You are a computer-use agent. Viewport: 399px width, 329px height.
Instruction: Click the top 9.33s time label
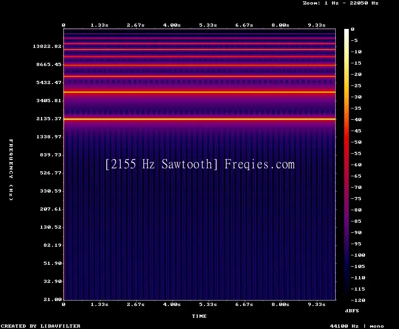point(317,25)
